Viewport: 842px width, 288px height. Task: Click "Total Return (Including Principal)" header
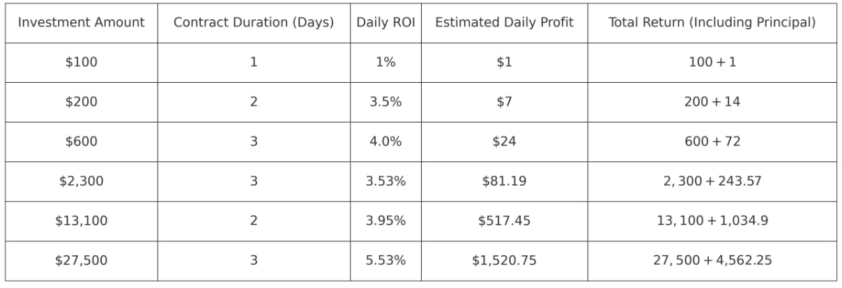point(712,22)
